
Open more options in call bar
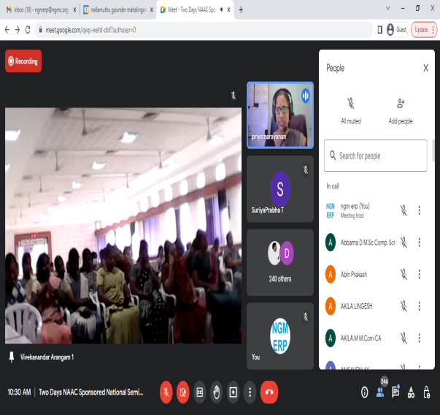250,392
